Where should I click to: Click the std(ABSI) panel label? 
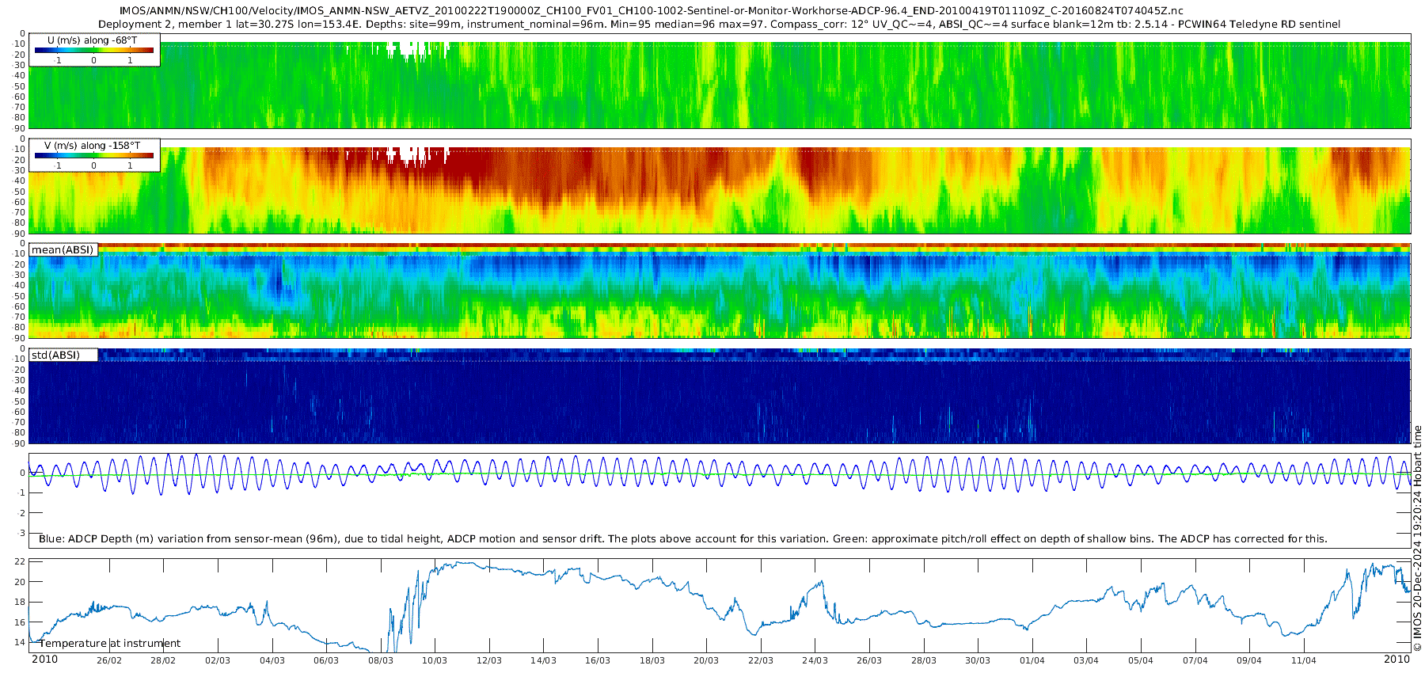pos(55,356)
